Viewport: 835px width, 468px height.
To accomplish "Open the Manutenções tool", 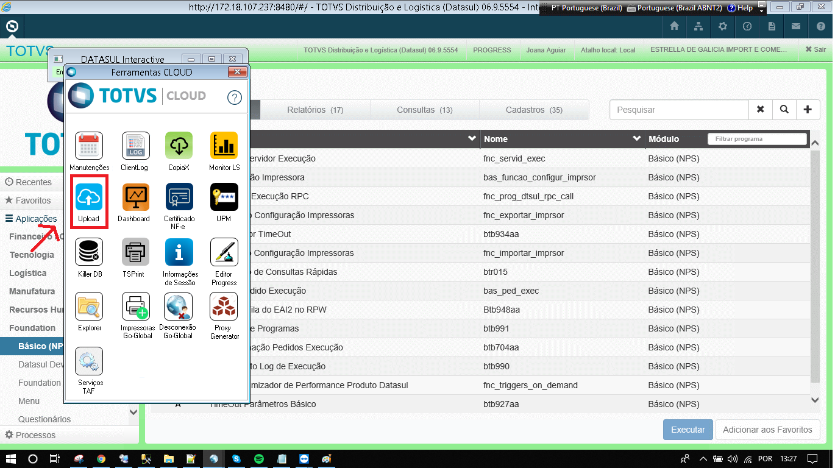I will [89, 146].
